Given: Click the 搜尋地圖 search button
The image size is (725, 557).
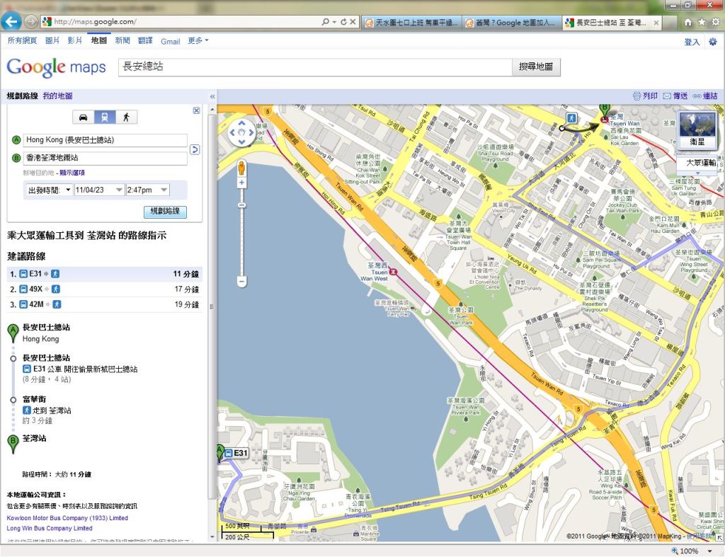Looking at the screenshot, I should tap(536, 67).
